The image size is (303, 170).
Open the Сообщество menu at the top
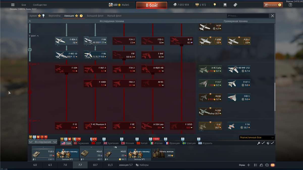39,5
